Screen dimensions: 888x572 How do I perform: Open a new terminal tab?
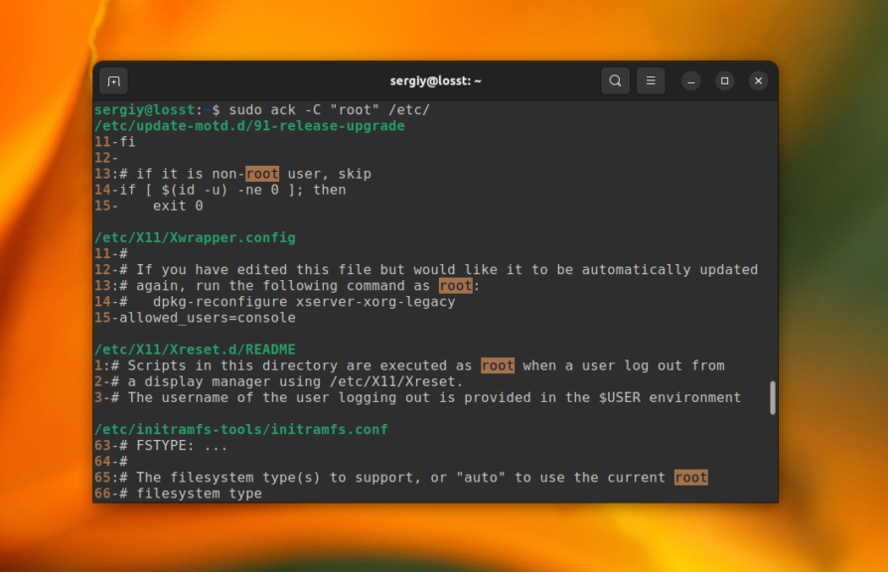pos(114,81)
